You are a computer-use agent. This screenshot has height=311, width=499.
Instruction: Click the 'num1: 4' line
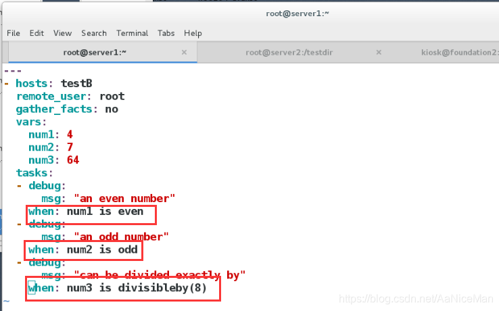click(x=51, y=135)
